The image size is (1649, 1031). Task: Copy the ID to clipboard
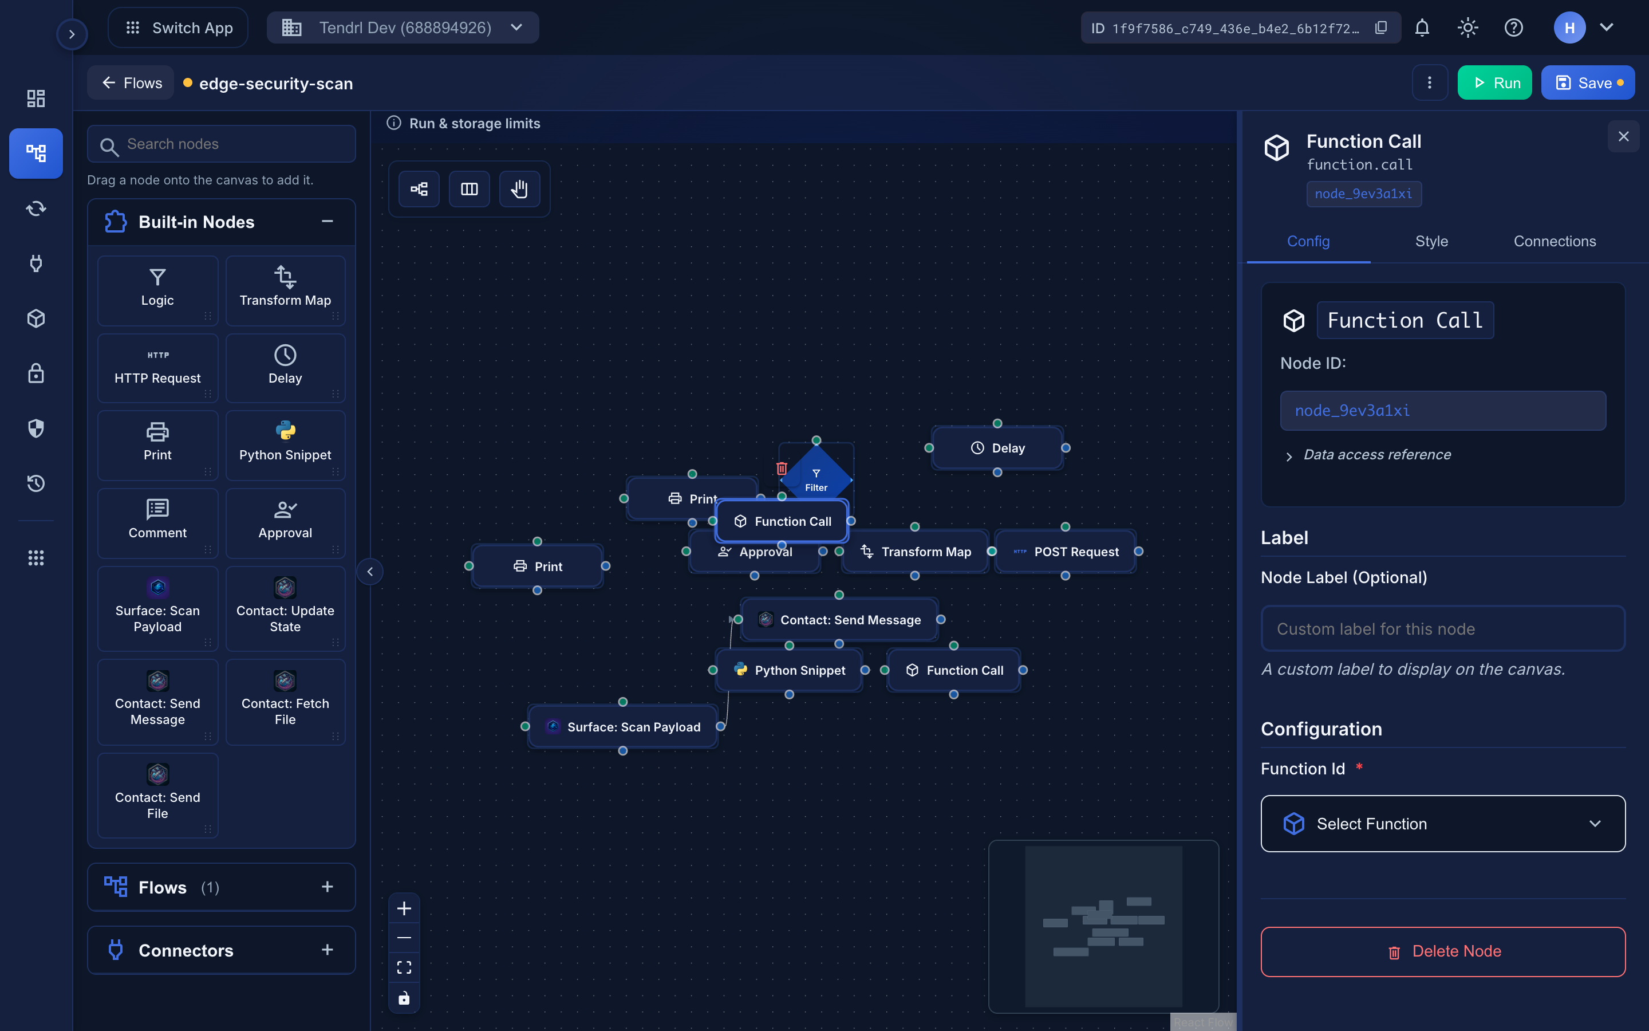click(x=1381, y=28)
